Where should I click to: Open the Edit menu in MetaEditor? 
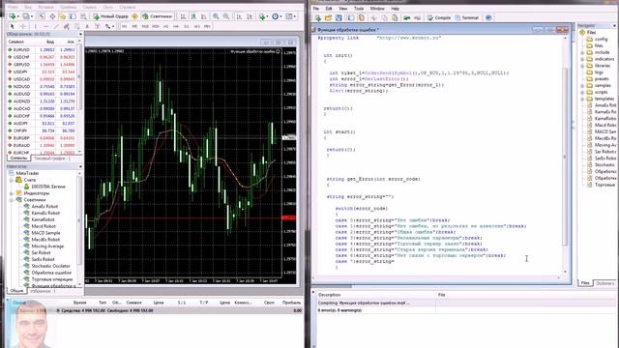tap(329, 9)
